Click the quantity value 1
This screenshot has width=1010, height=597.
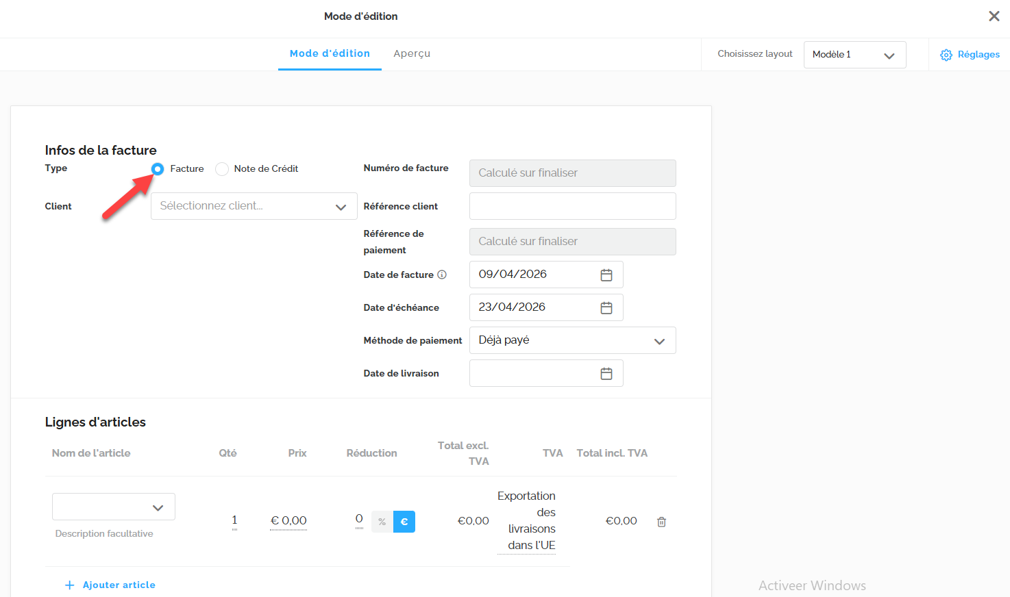234,520
